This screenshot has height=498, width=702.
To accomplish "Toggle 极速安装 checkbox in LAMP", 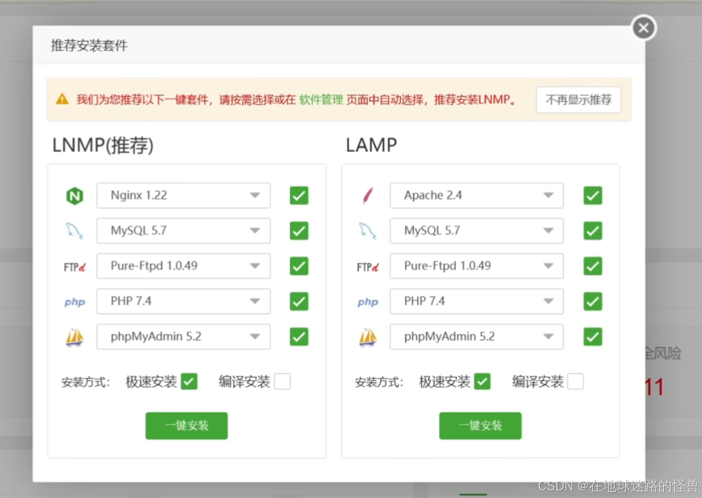I will [x=482, y=381].
